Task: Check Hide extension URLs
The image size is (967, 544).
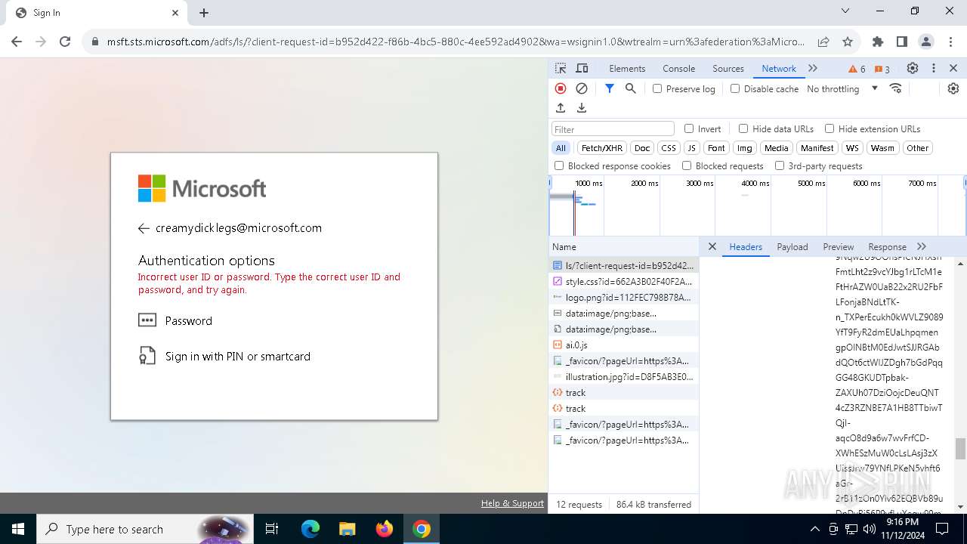Action: [x=830, y=128]
